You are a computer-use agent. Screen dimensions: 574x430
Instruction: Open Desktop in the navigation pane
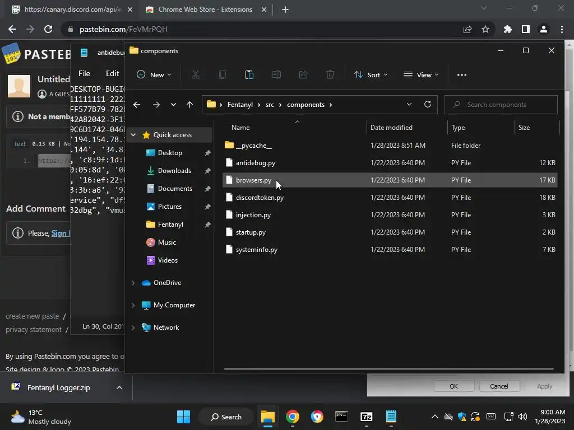(169, 153)
